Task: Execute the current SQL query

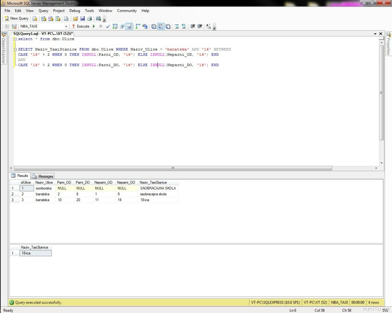Action: point(81,26)
